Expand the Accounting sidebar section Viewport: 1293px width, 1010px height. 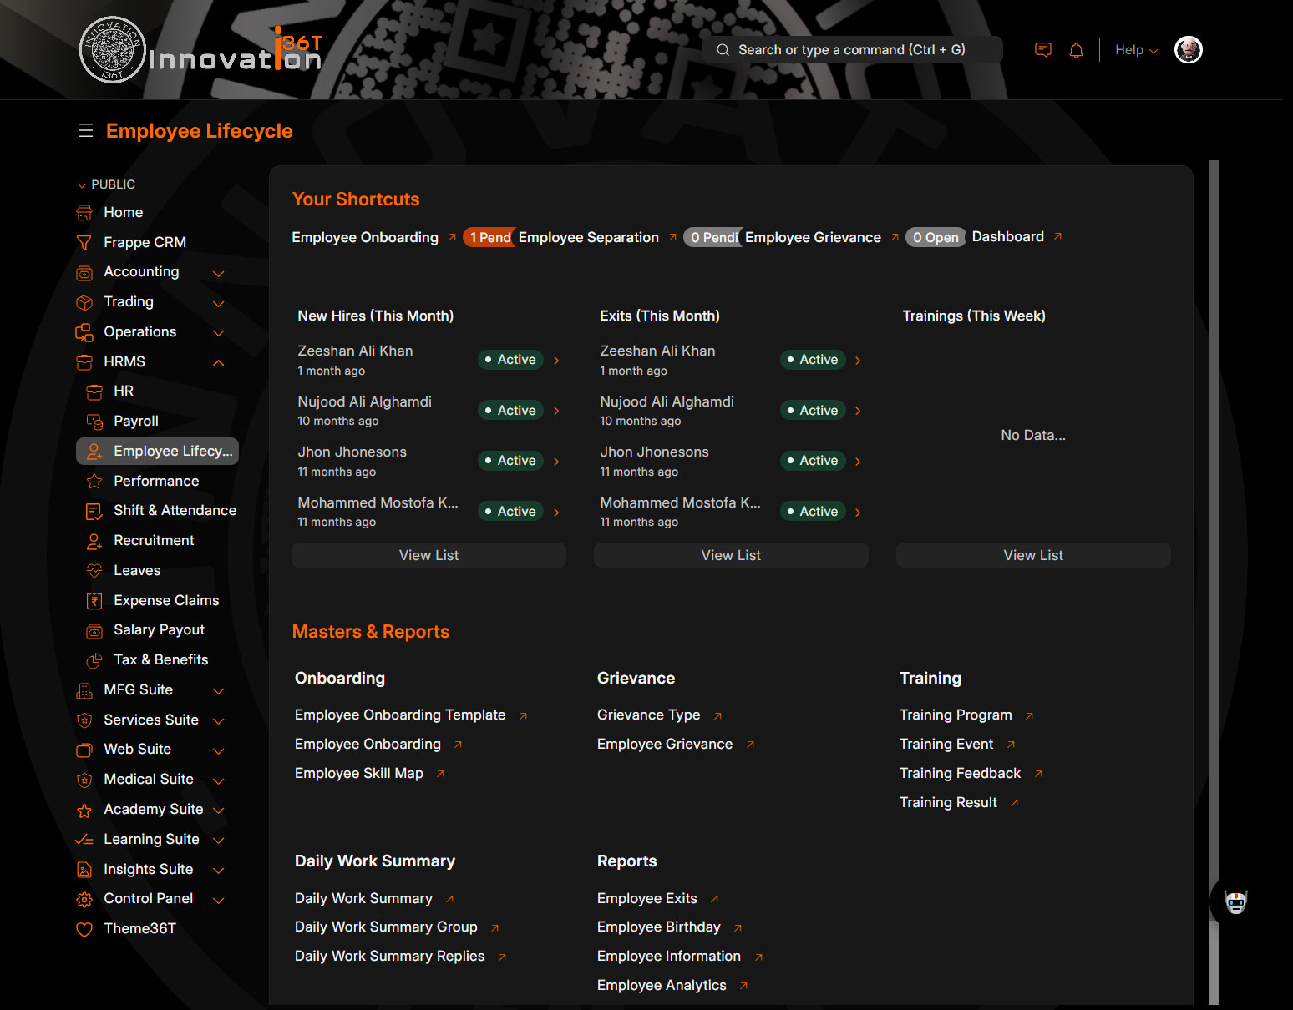(218, 273)
